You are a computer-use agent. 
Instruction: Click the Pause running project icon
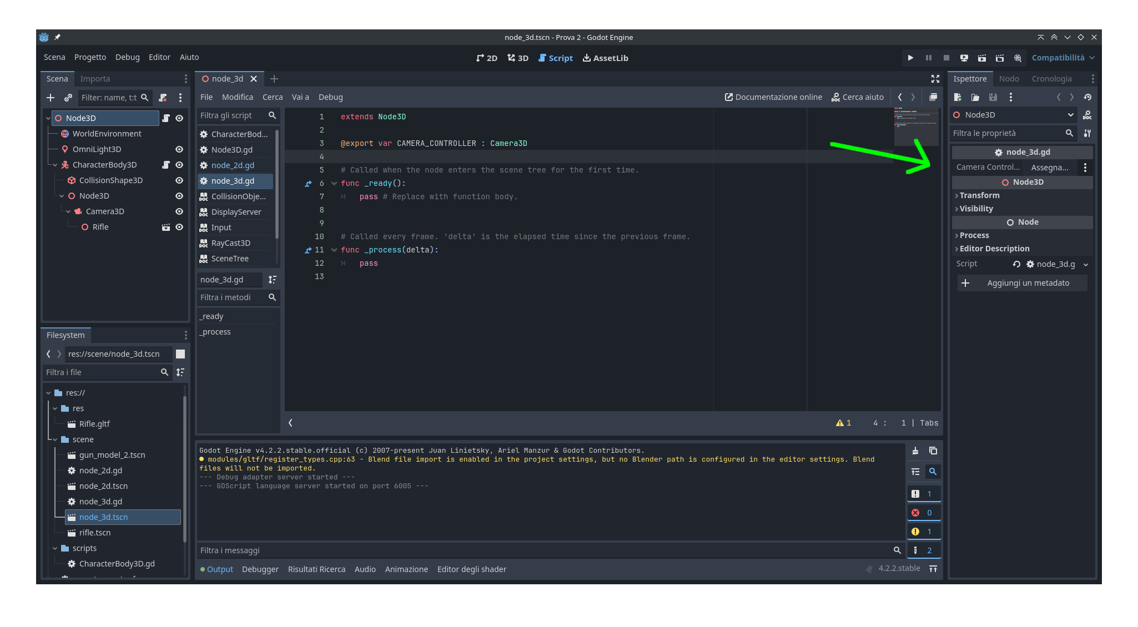928,58
